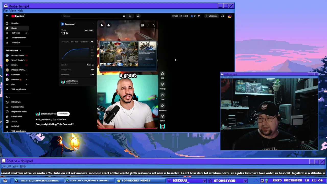Open YouTube notifications bell
The image size is (327, 184).
point(223,16)
